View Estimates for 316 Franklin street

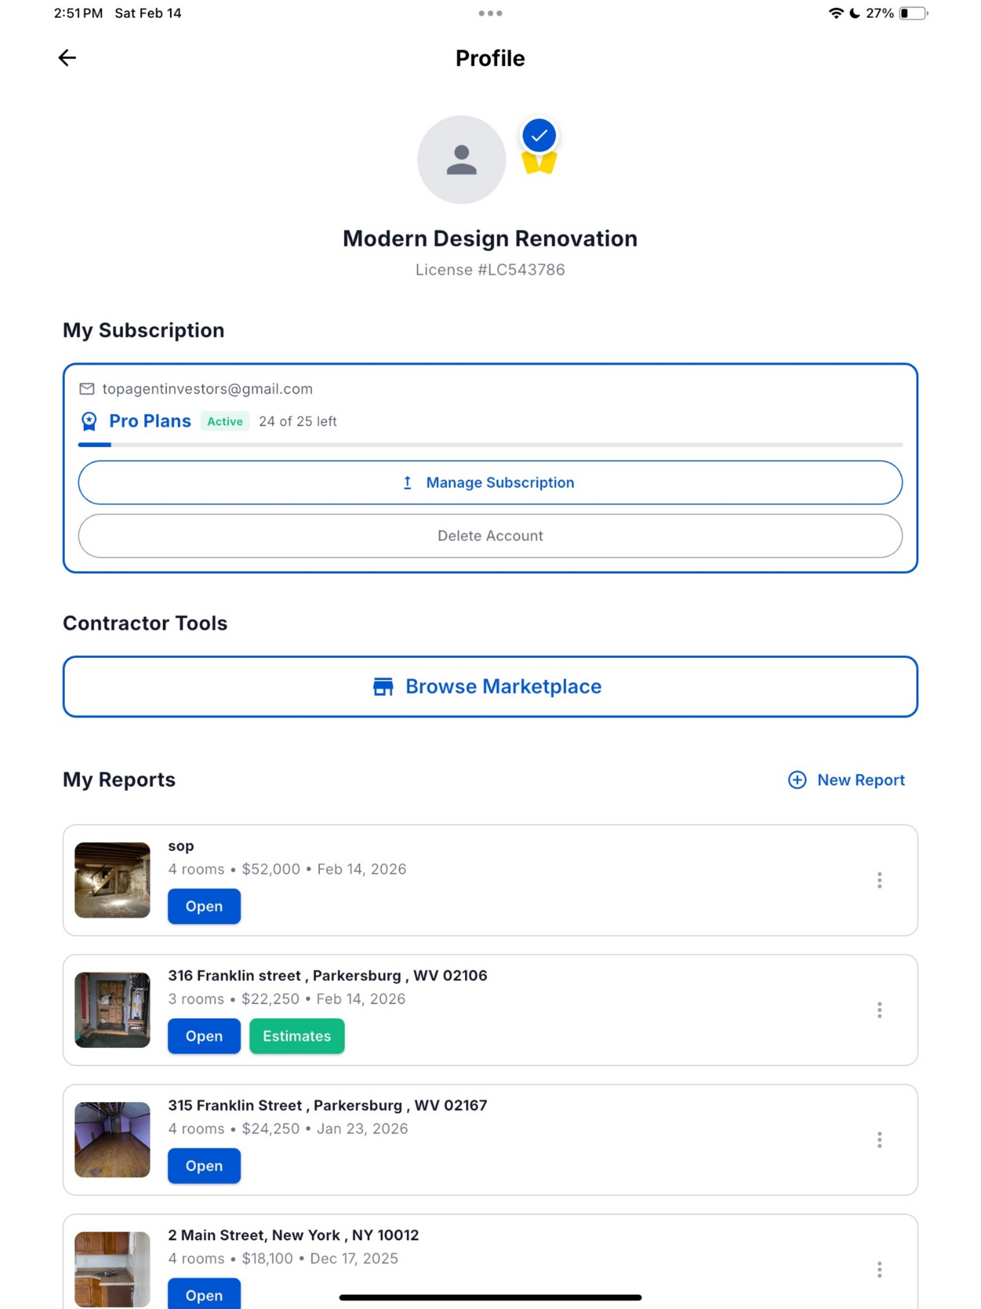click(297, 1036)
